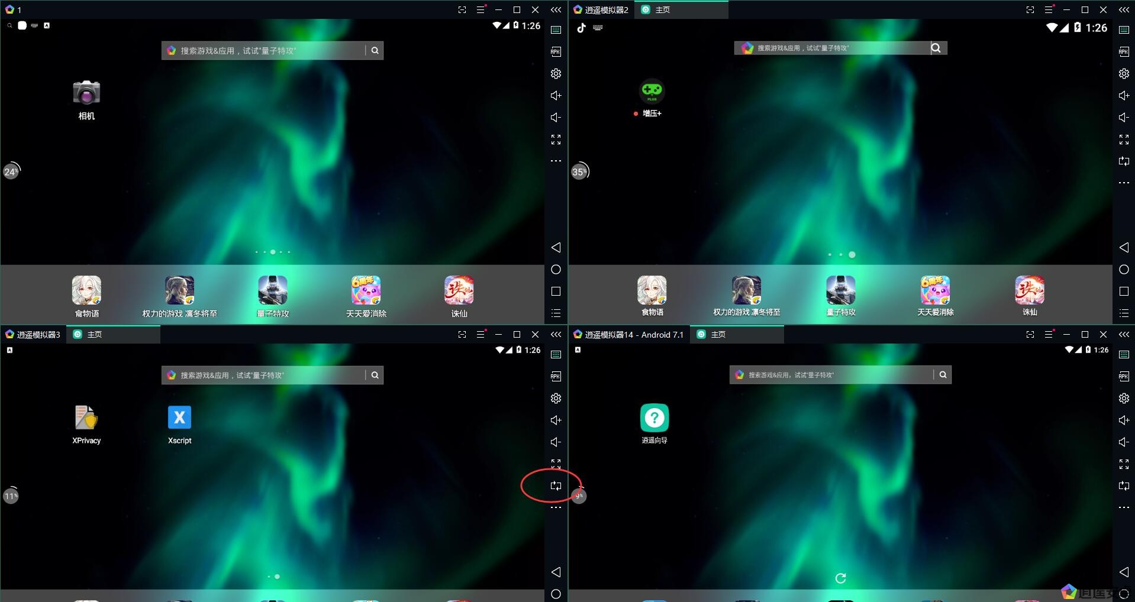Click the red-circled sync icon in 逍遥模拟器3 sidebar
Screen dimensions: 1135x602
click(556, 486)
